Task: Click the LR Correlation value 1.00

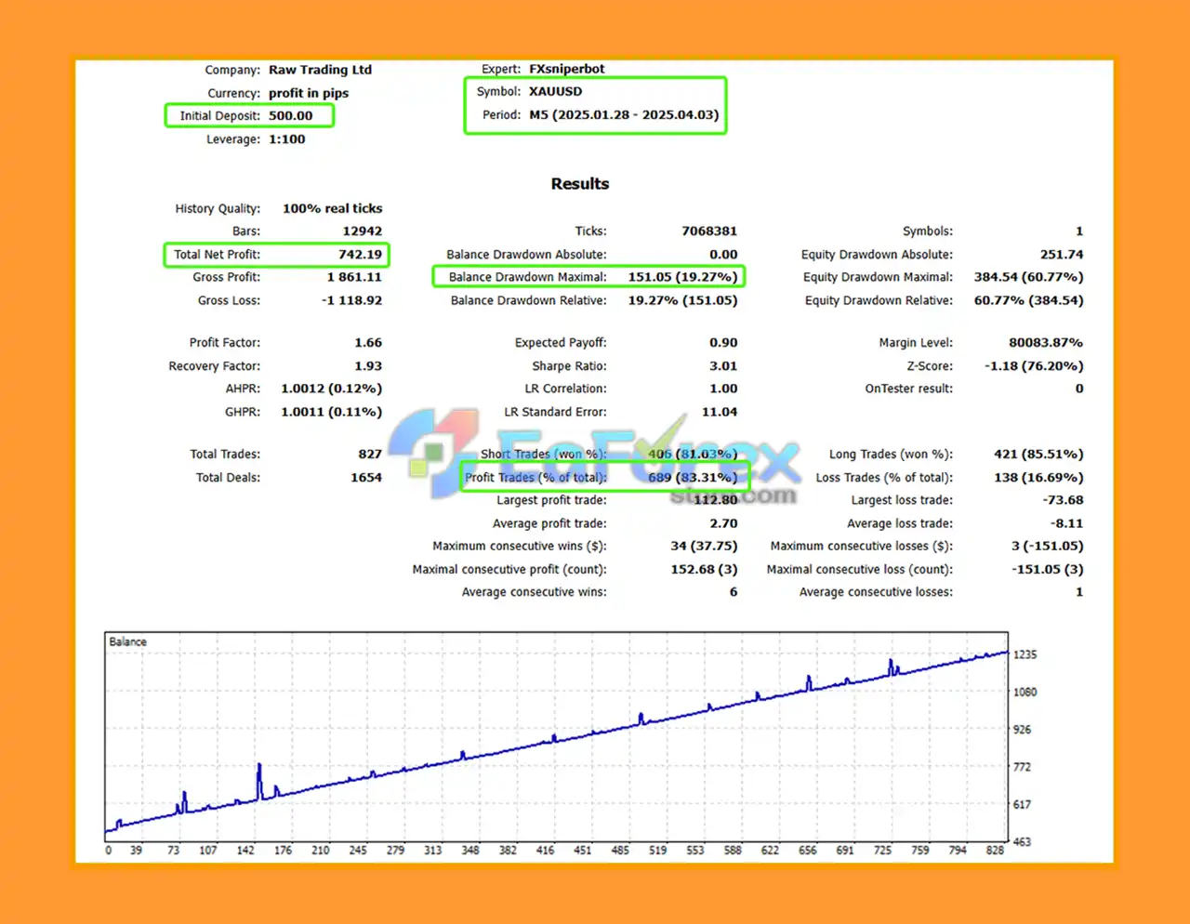Action: point(723,389)
